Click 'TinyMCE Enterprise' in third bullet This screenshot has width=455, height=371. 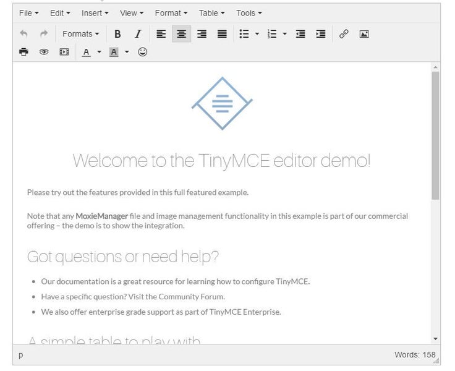(245, 312)
